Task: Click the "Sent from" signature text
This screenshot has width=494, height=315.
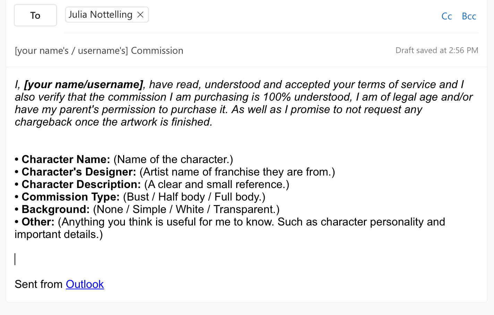Action: (x=39, y=284)
